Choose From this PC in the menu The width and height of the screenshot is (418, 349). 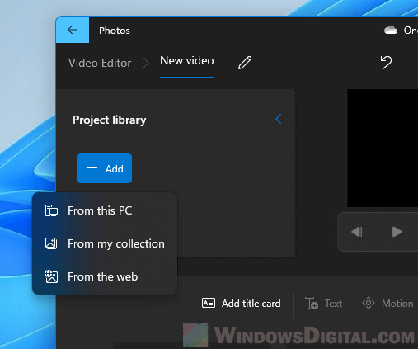(x=105, y=211)
